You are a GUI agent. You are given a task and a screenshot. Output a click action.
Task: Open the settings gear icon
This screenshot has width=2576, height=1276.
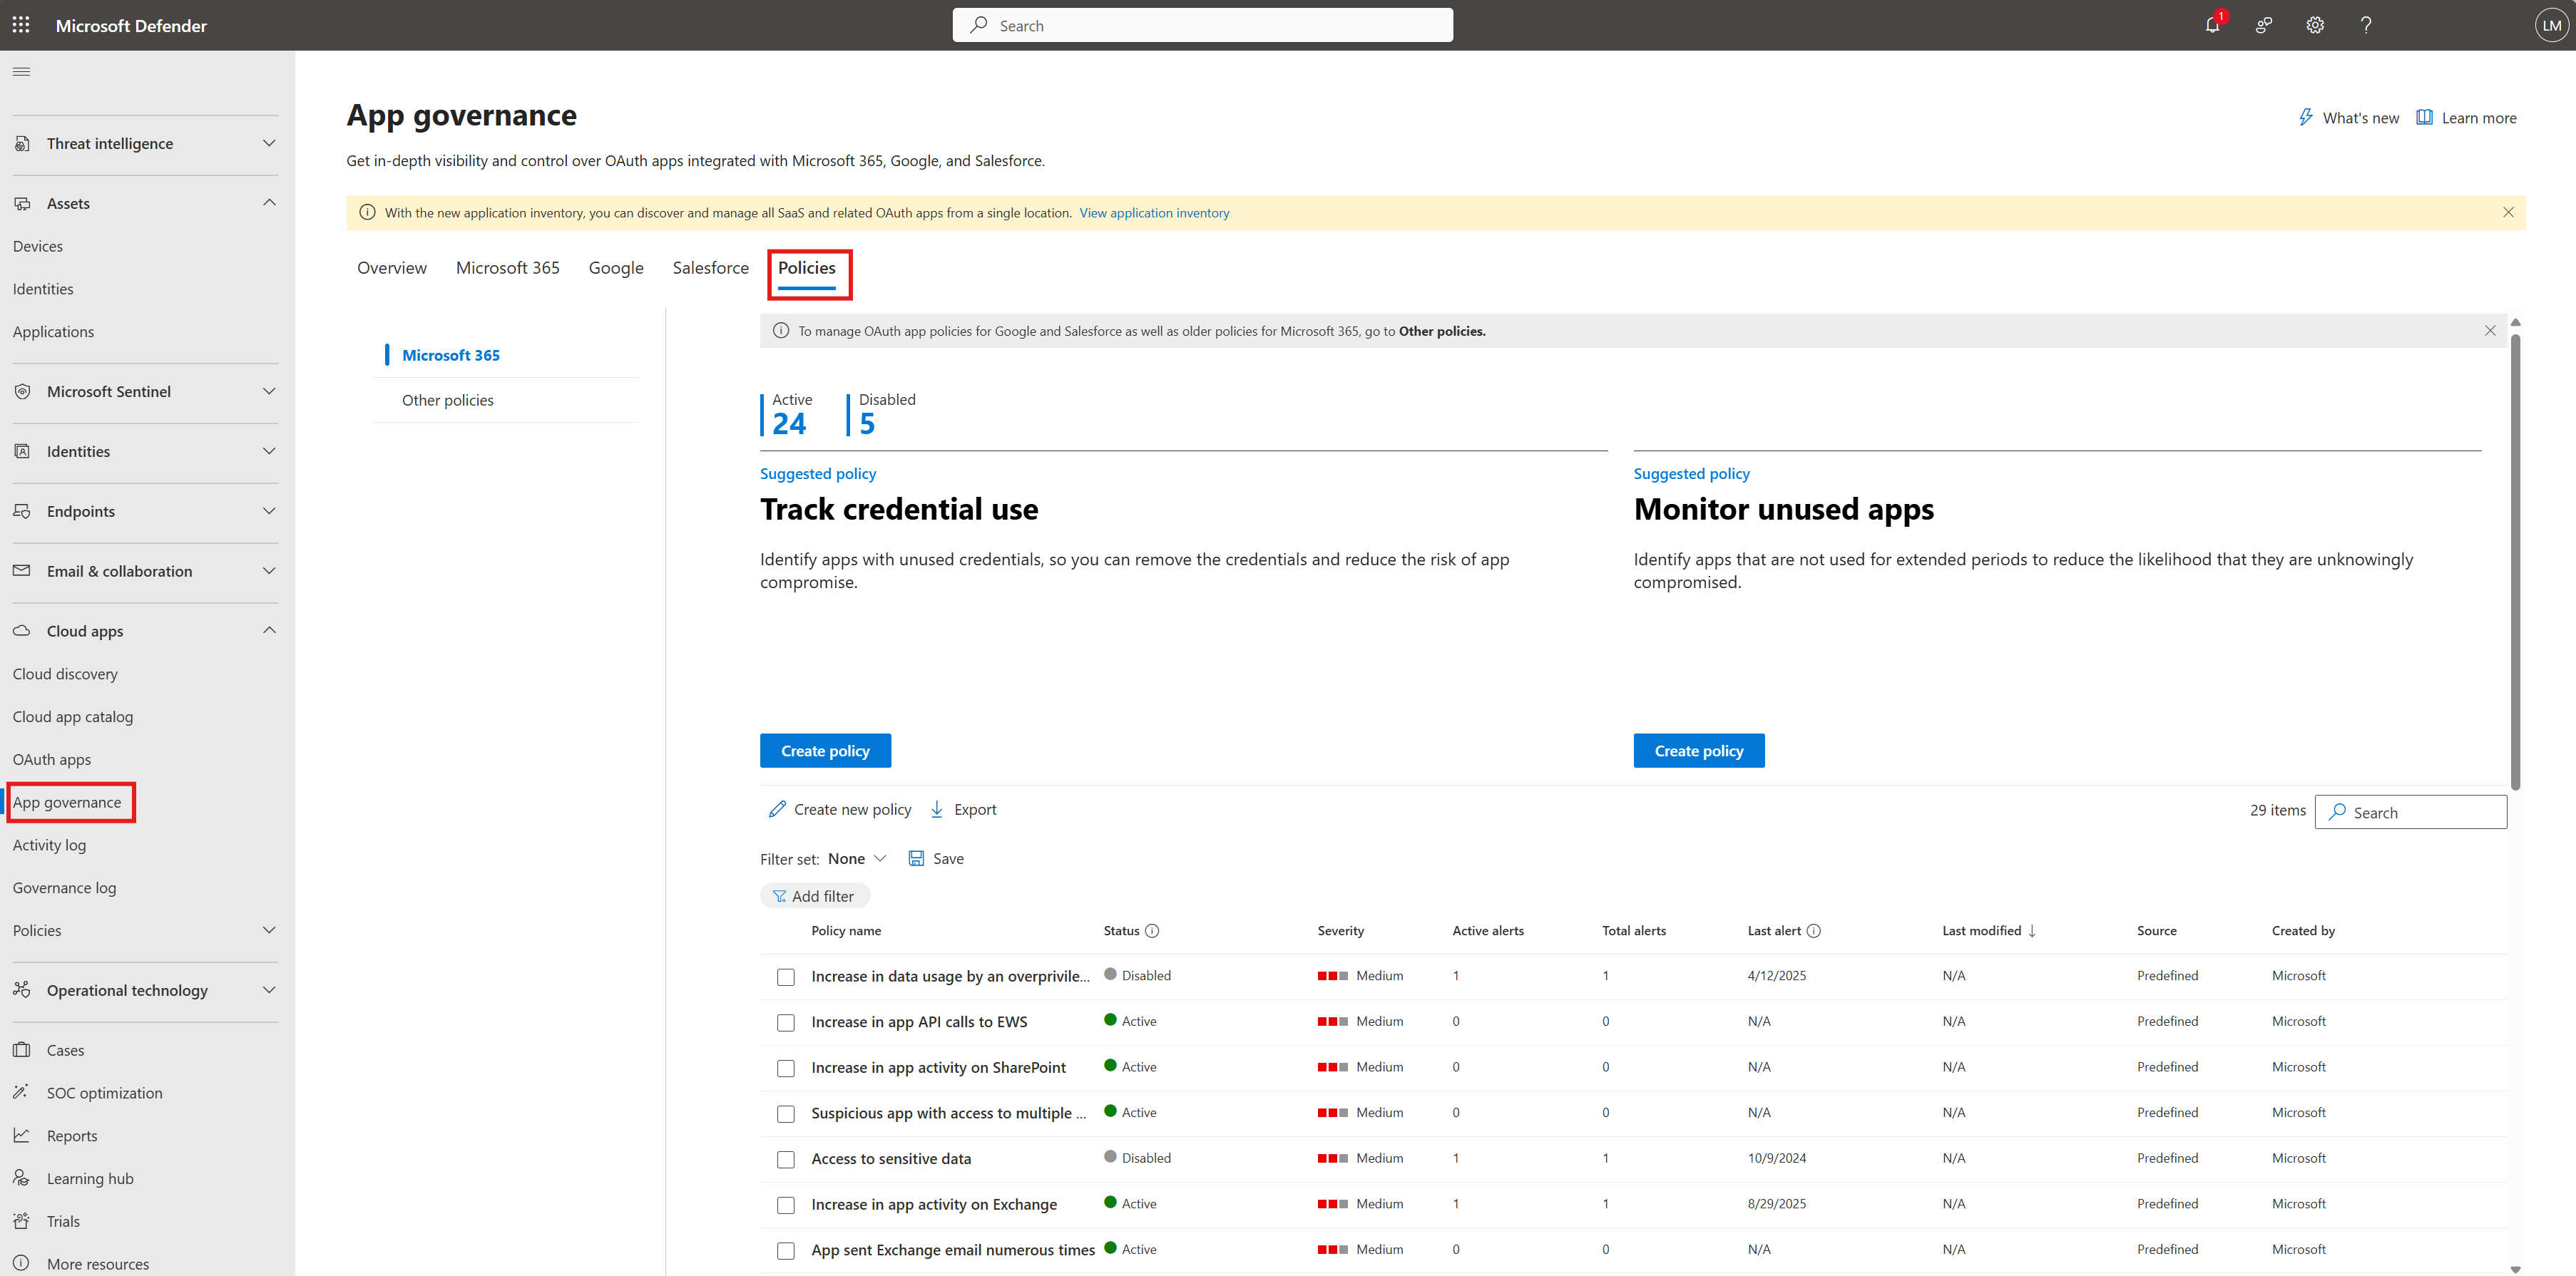click(x=2314, y=25)
